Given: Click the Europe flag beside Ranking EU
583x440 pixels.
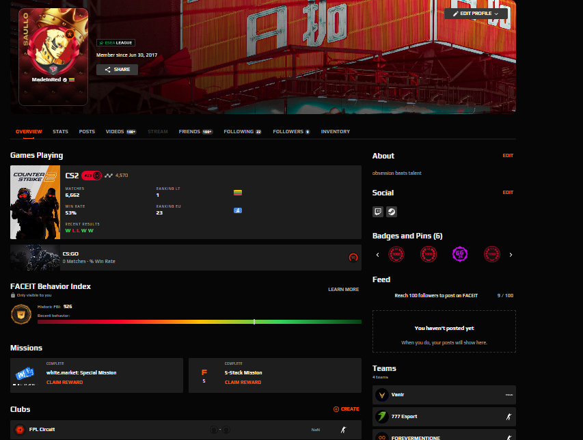Looking at the screenshot, I should [238, 210].
